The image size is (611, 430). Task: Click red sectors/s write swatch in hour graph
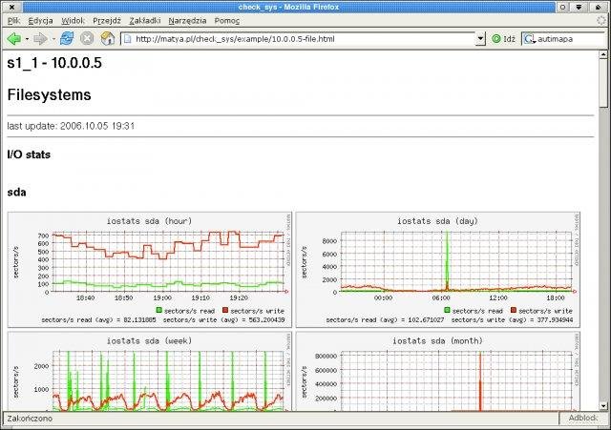[225, 310]
